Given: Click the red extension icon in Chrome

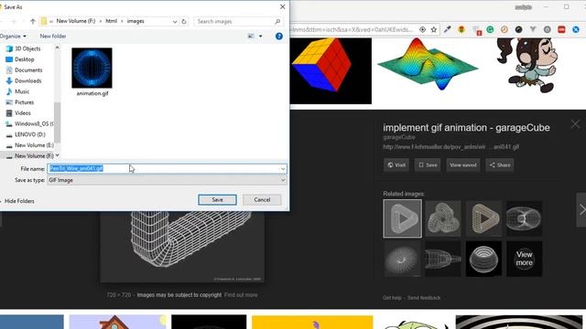Looking at the screenshot, I should (561, 29).
